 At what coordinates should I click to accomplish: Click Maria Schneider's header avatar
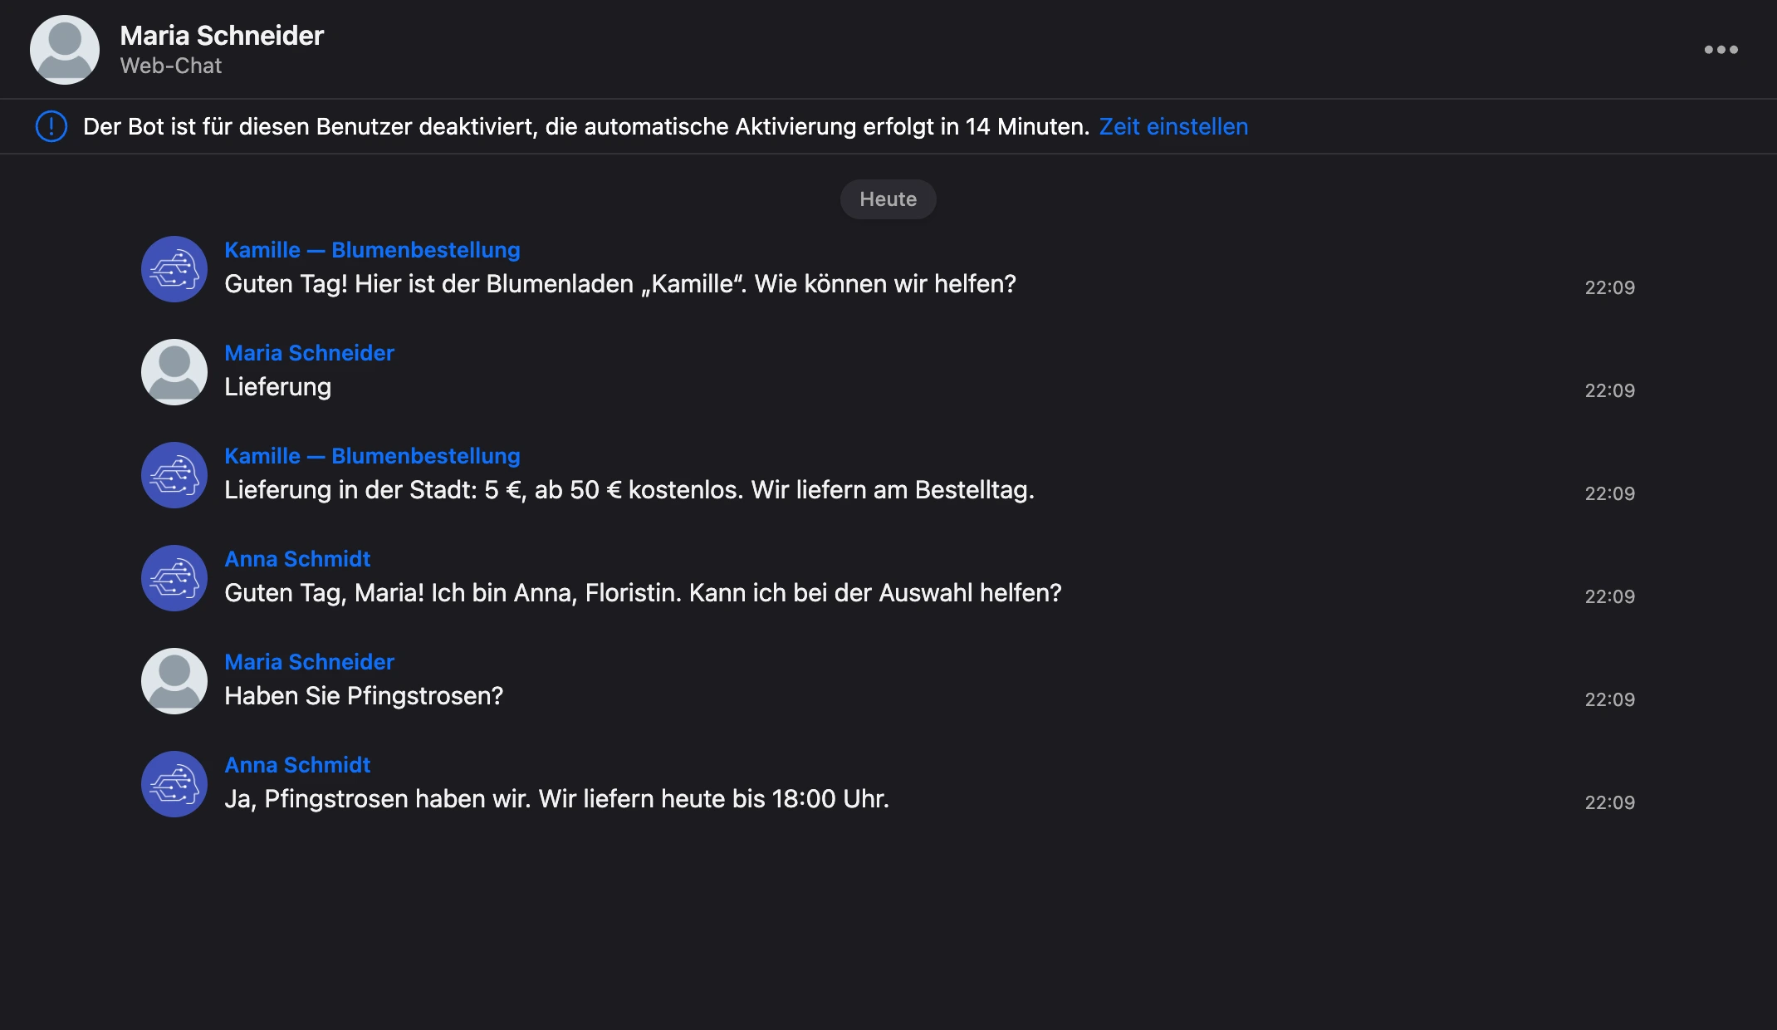click(x=65, y=50)
